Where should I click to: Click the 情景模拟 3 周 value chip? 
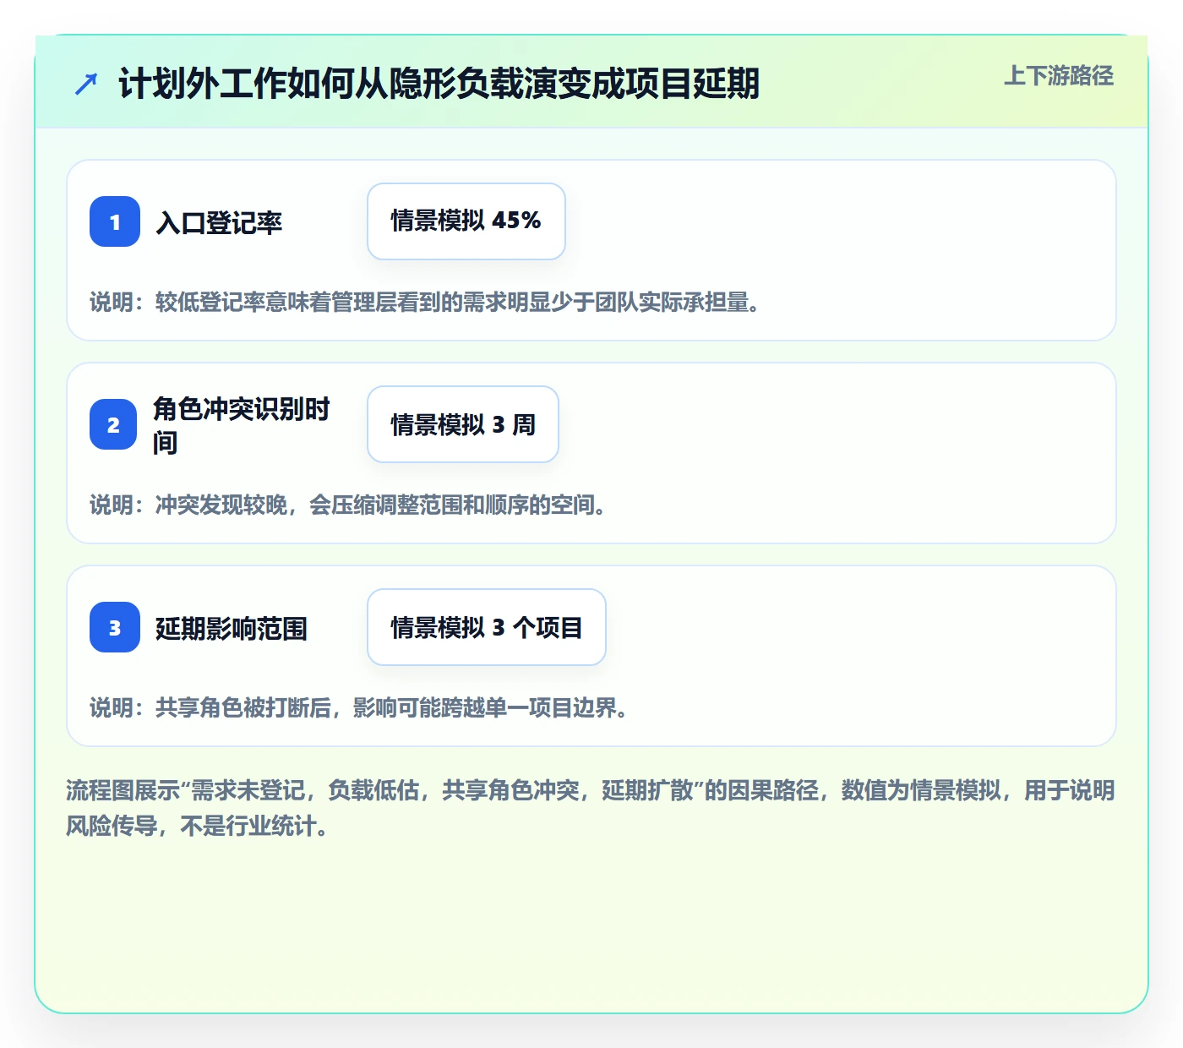pyautogui.click(x=463, y=424)
